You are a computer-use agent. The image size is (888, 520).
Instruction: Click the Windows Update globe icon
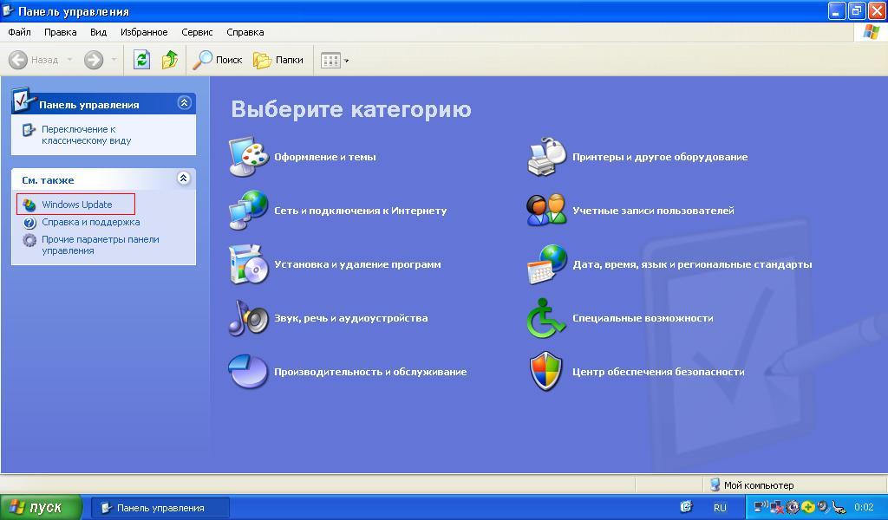(x=29, y=205)
